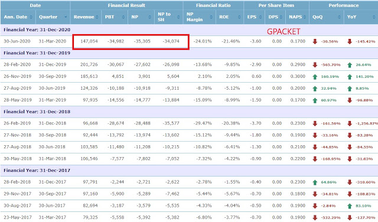This screenshot has width=378, height=222.
Task: Click QoQ up arrow in 30-Jun-2019 row
Action: click(315, 89)
